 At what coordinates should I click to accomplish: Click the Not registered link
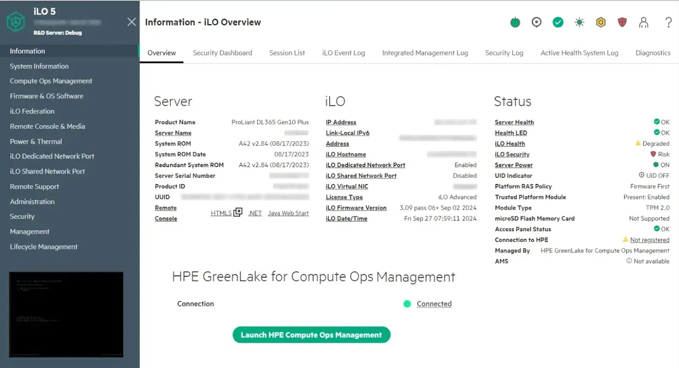(650, 240)
